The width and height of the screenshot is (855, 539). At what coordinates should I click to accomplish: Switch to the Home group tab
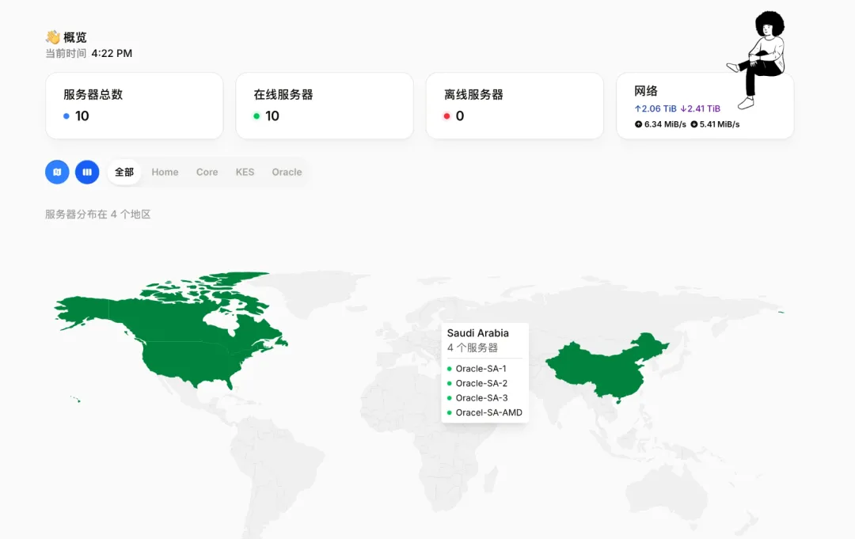pyautogui.click(x=165, y=172)
